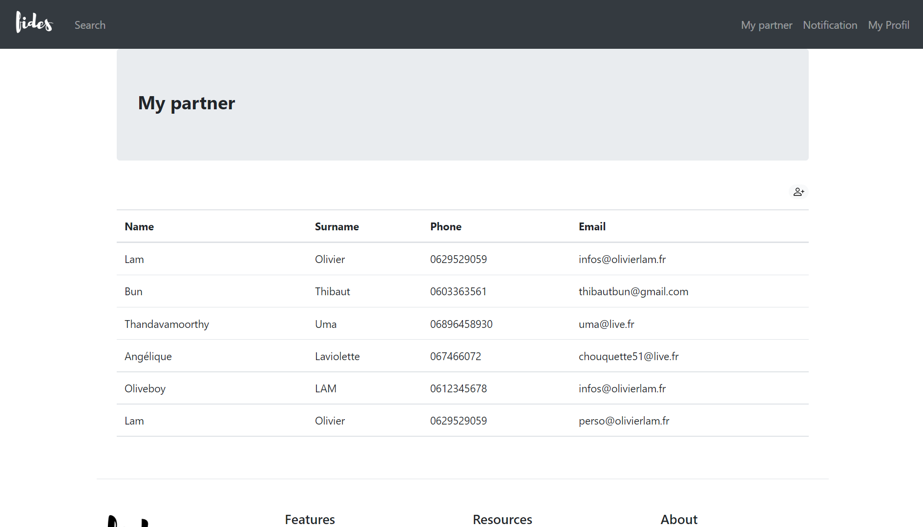923x527 pixels.
Task: Click phone number 0612345678
Action: (x=458, y=388)
